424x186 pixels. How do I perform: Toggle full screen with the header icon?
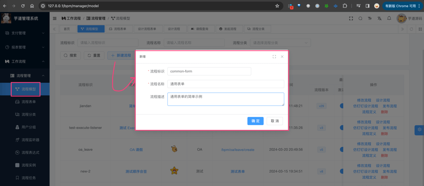[351, 18]
